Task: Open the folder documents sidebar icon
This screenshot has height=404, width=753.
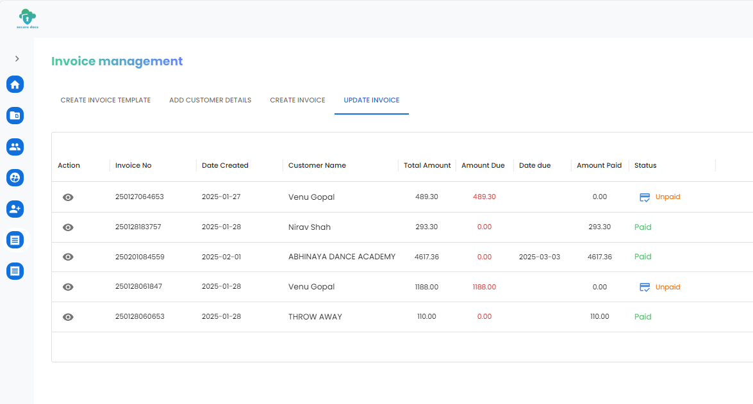Action: (x=15, y=116)
